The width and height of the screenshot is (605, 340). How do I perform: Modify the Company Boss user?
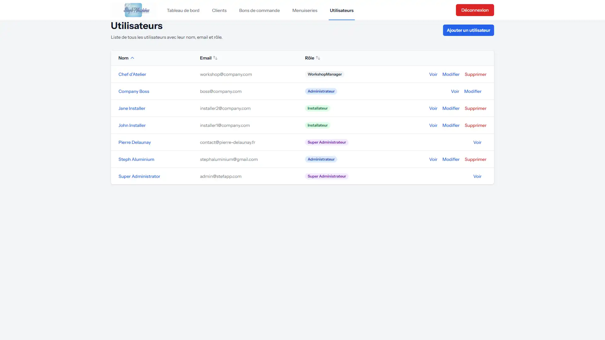473,91
